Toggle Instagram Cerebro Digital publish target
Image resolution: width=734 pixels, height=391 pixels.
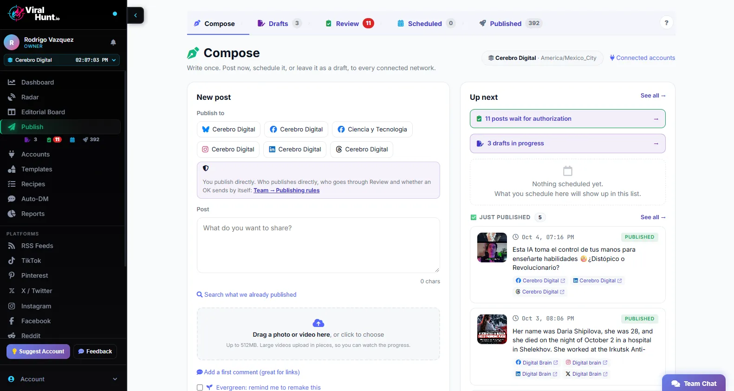228,150
